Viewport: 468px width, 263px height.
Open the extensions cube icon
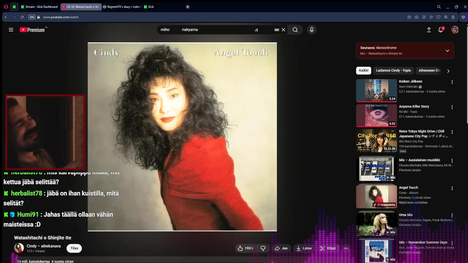[463, 17]
